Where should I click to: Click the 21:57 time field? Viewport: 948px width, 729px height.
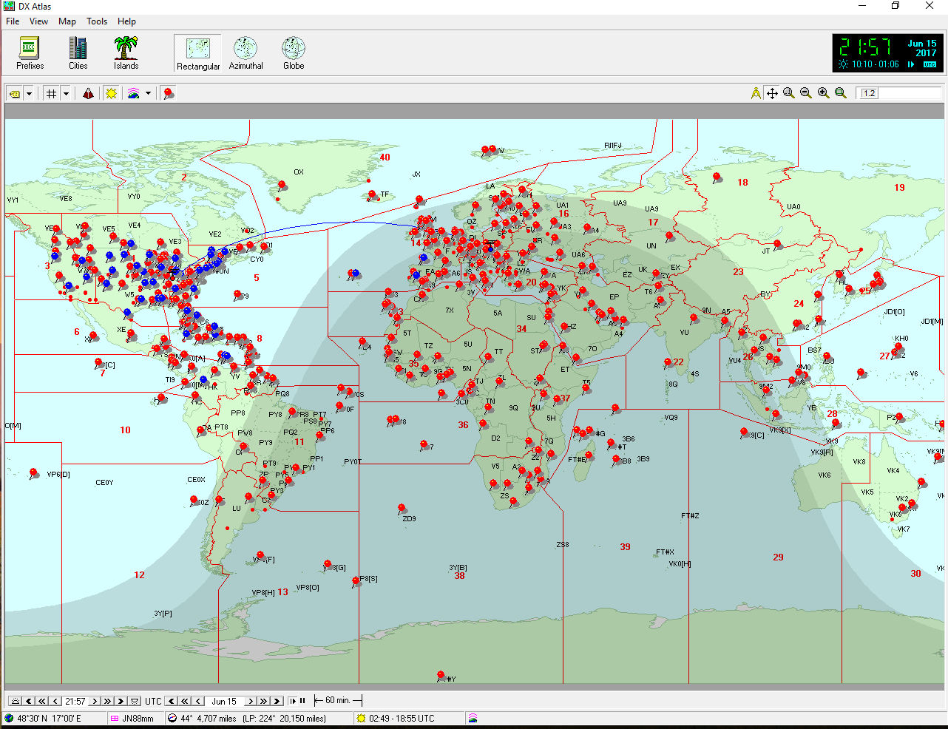click(75, 701)
